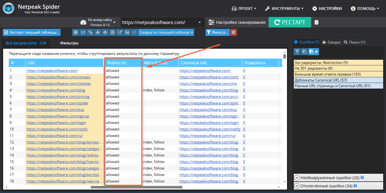Sort by the URL column header
386x193 pixels.
(64, 63)
